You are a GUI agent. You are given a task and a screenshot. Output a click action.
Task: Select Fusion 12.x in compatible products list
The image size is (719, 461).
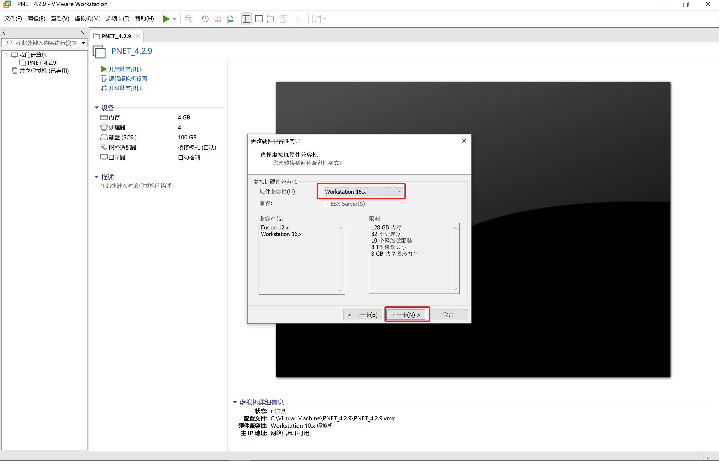[275, 228]
